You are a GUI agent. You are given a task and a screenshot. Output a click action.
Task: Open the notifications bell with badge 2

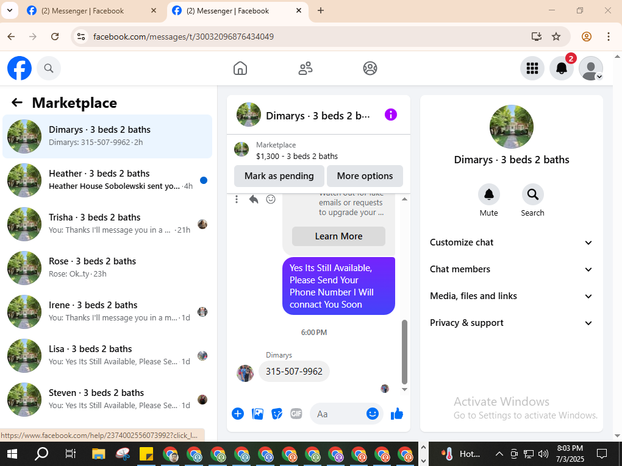(561, 68)
